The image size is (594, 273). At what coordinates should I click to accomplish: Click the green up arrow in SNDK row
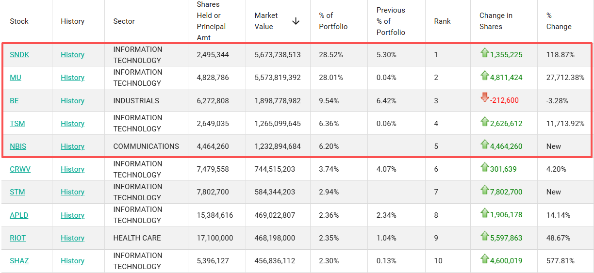coord(484,53)
